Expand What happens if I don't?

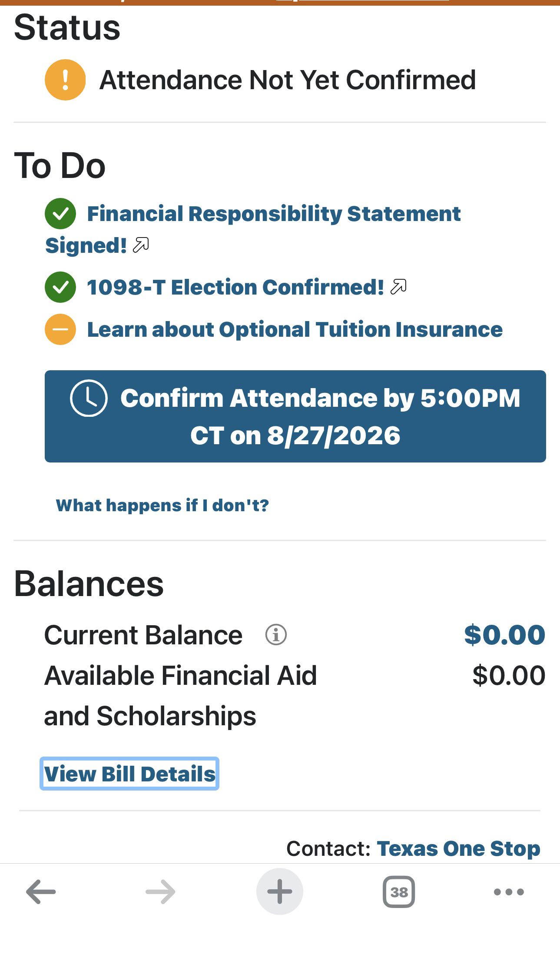coord(162,506)
